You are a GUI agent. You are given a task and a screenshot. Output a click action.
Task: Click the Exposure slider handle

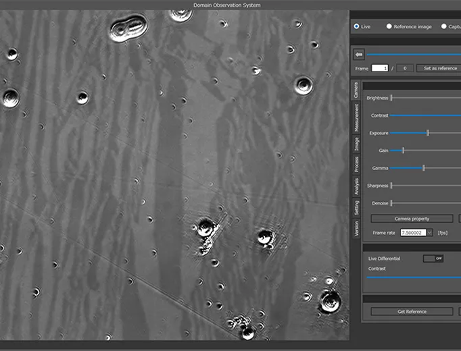[x=428, y=133]
